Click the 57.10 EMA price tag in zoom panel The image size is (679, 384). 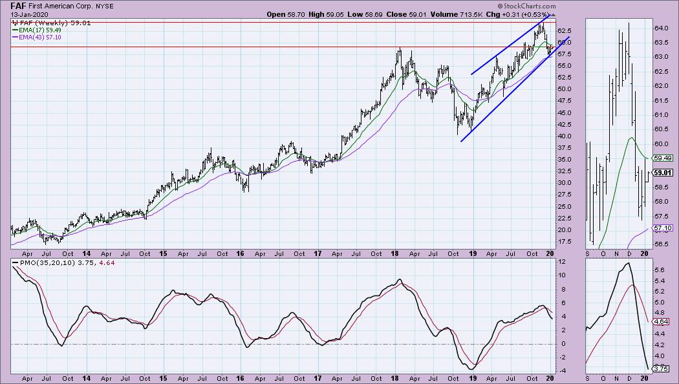[x=663, y=228]
